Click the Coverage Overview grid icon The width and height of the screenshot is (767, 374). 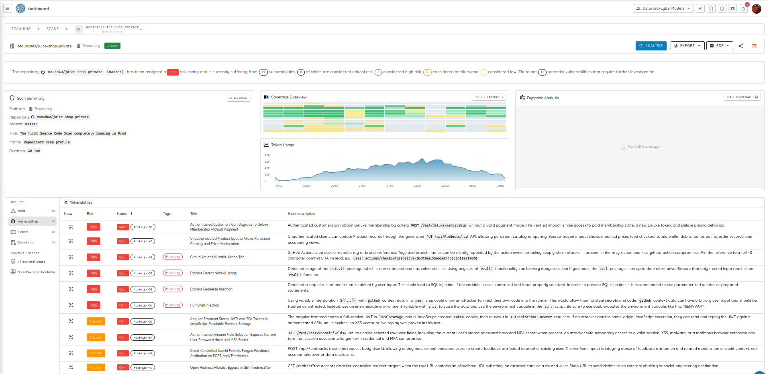[266, 97]
